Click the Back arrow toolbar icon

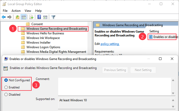(x=4, y=17)
